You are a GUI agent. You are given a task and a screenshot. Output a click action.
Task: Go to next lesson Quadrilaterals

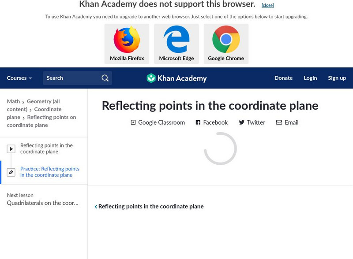click(42, 203)
